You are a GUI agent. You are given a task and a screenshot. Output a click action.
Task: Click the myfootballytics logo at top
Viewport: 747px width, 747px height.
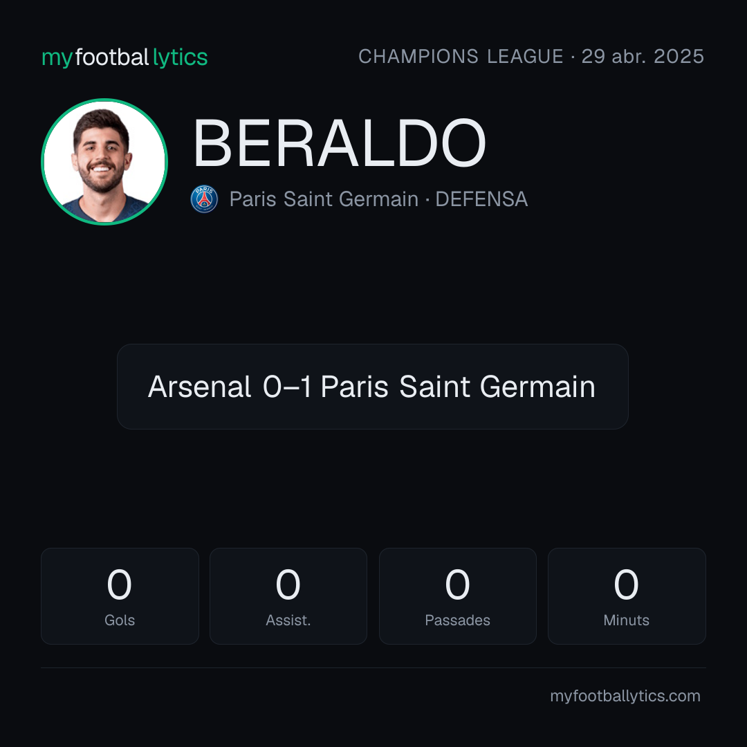(124, 57)
